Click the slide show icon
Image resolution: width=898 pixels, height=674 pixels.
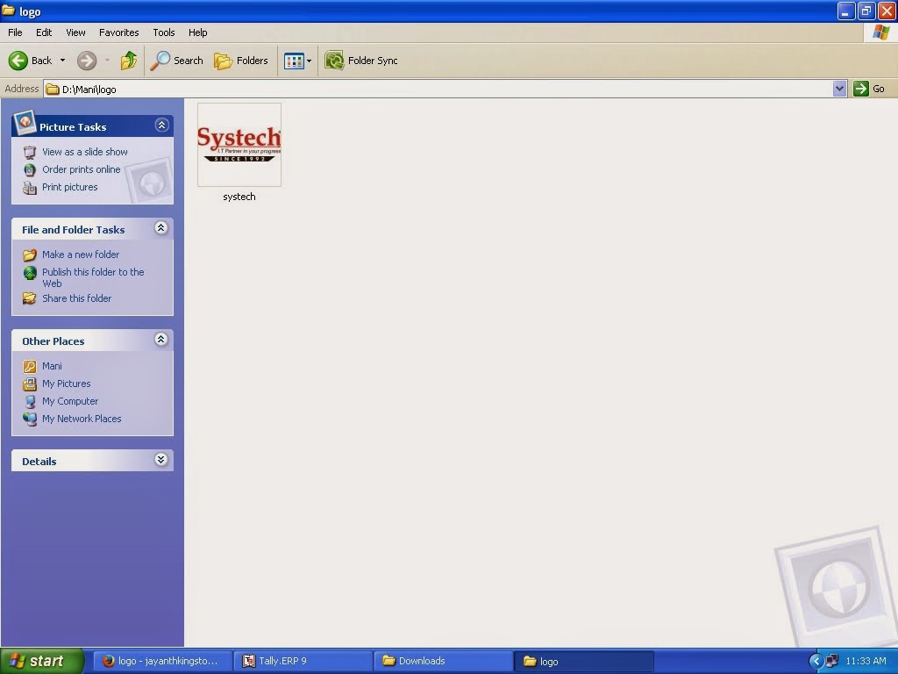pyautogui.click(x=30, y=153)
